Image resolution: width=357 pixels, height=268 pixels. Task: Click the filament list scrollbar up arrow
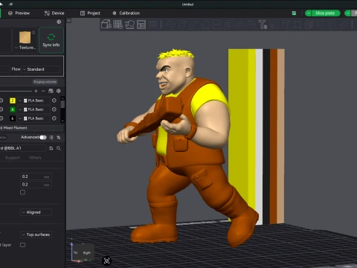pyautogui.click(x=62, y=98)
